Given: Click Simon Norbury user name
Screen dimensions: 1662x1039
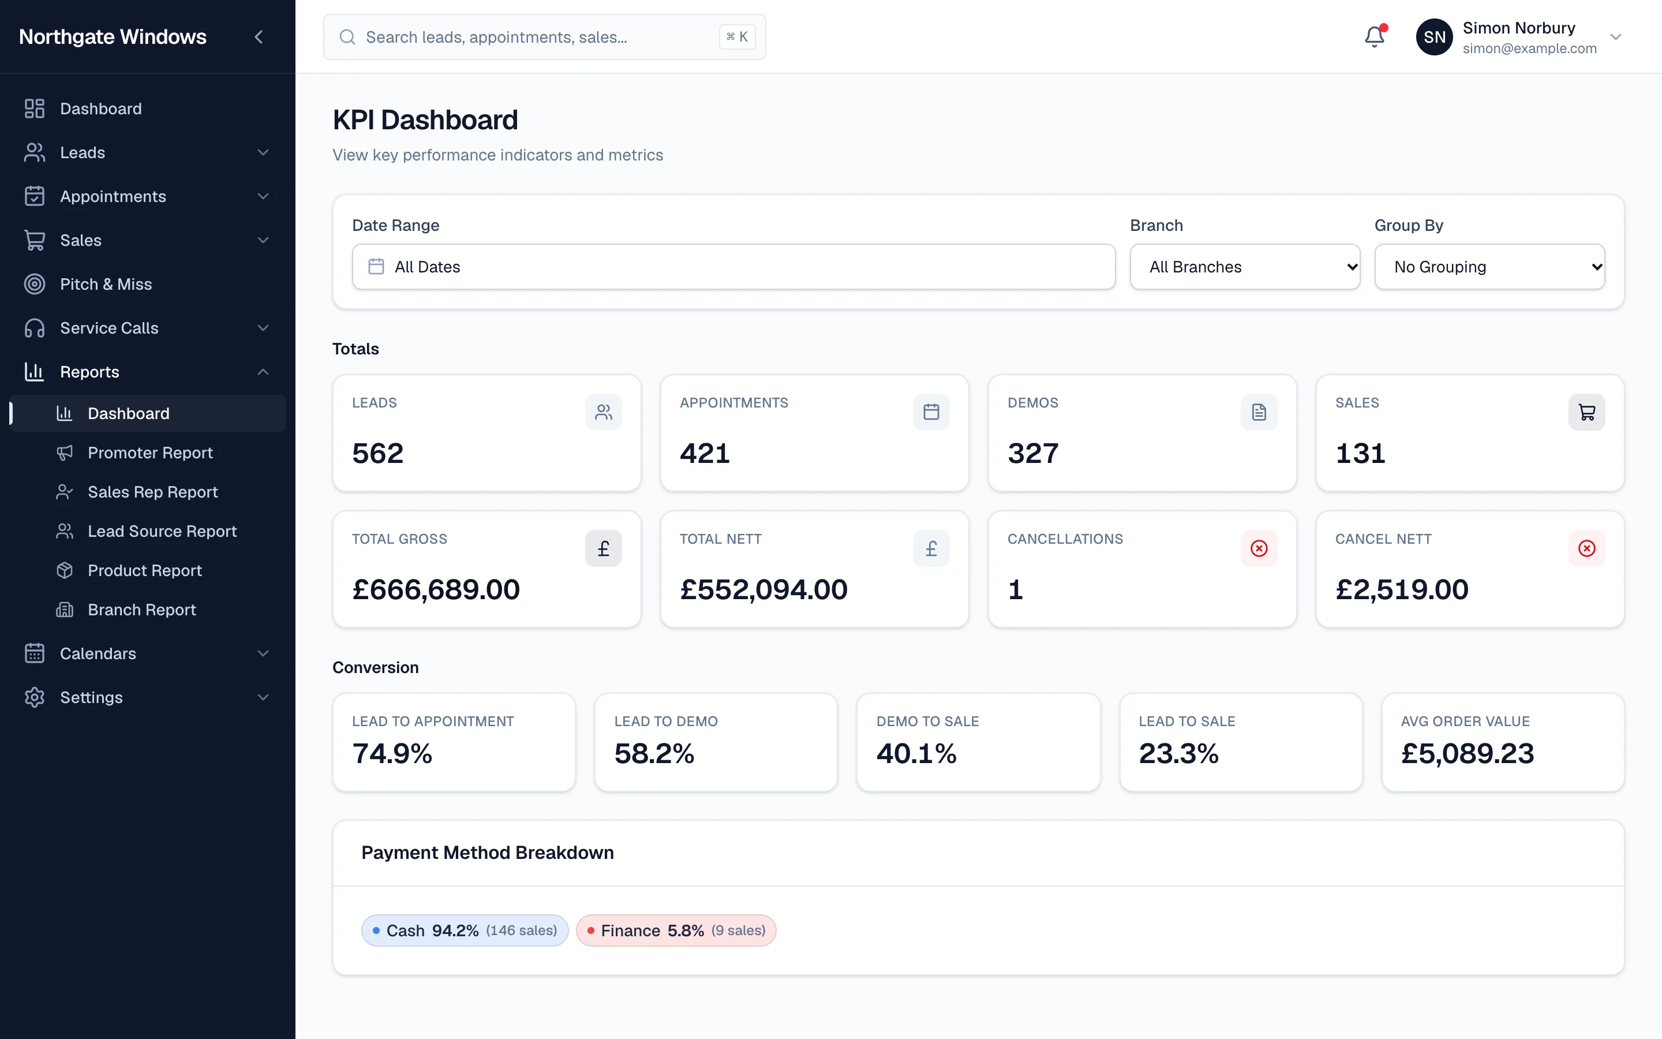Looking at the screenshot, I should tap(1518, 28).
